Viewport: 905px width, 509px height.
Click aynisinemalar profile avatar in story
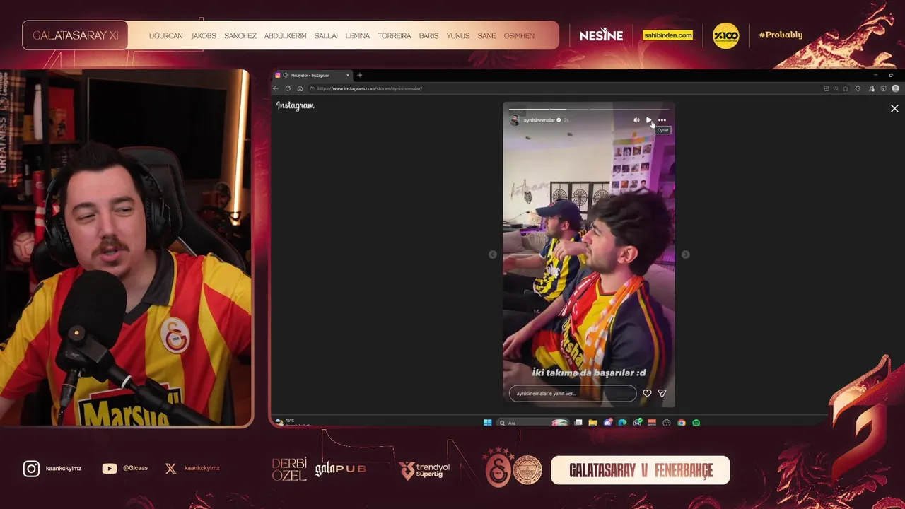(x=515, y=120)
